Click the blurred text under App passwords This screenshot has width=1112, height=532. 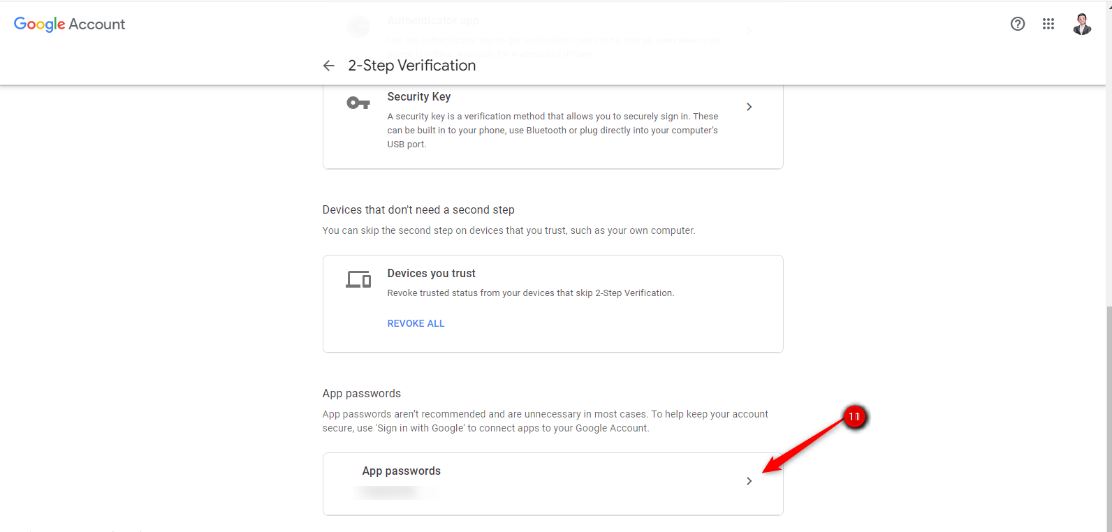pos(396,492)
